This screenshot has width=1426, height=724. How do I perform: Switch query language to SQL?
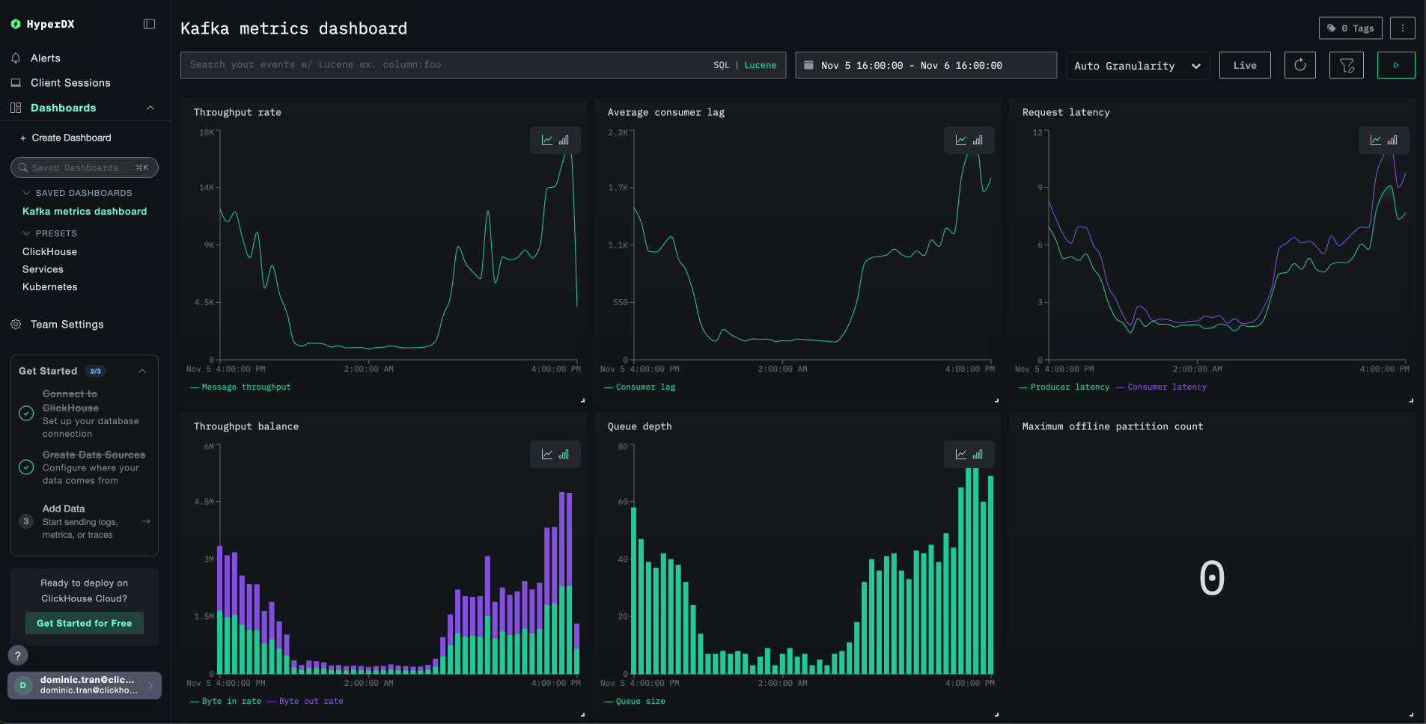click(x=720, y=65)
